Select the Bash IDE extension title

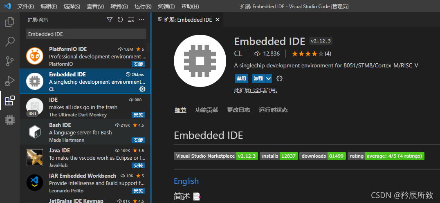coord(60,125)
